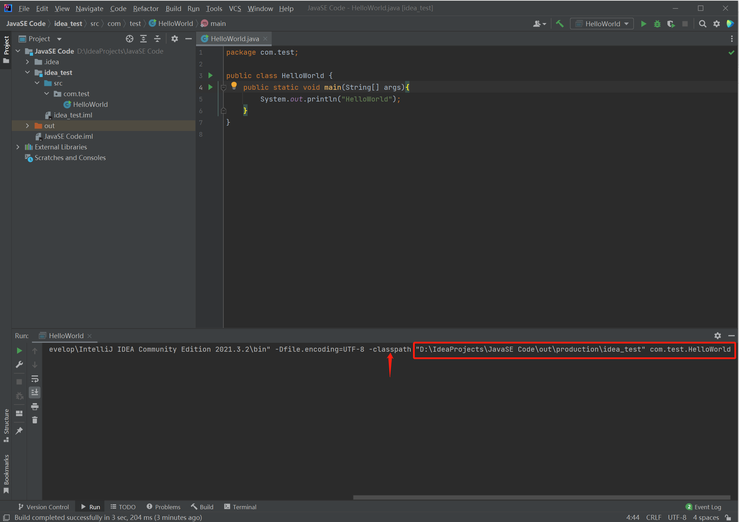Viewport: 739px width, 522px height.
Task: Pin the Run tab with the pin icon
Action: click(x=19, y=430)
